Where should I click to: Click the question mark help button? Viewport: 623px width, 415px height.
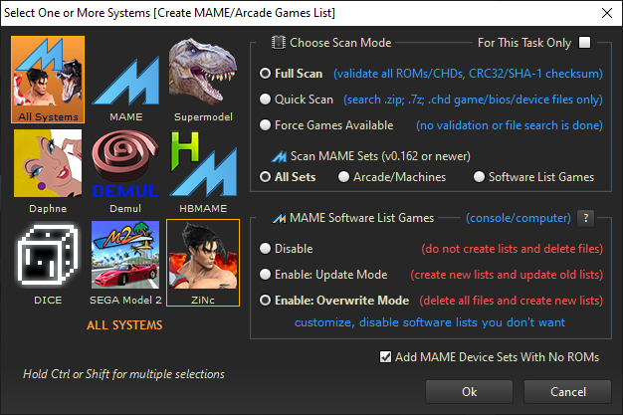pos(587,218)
